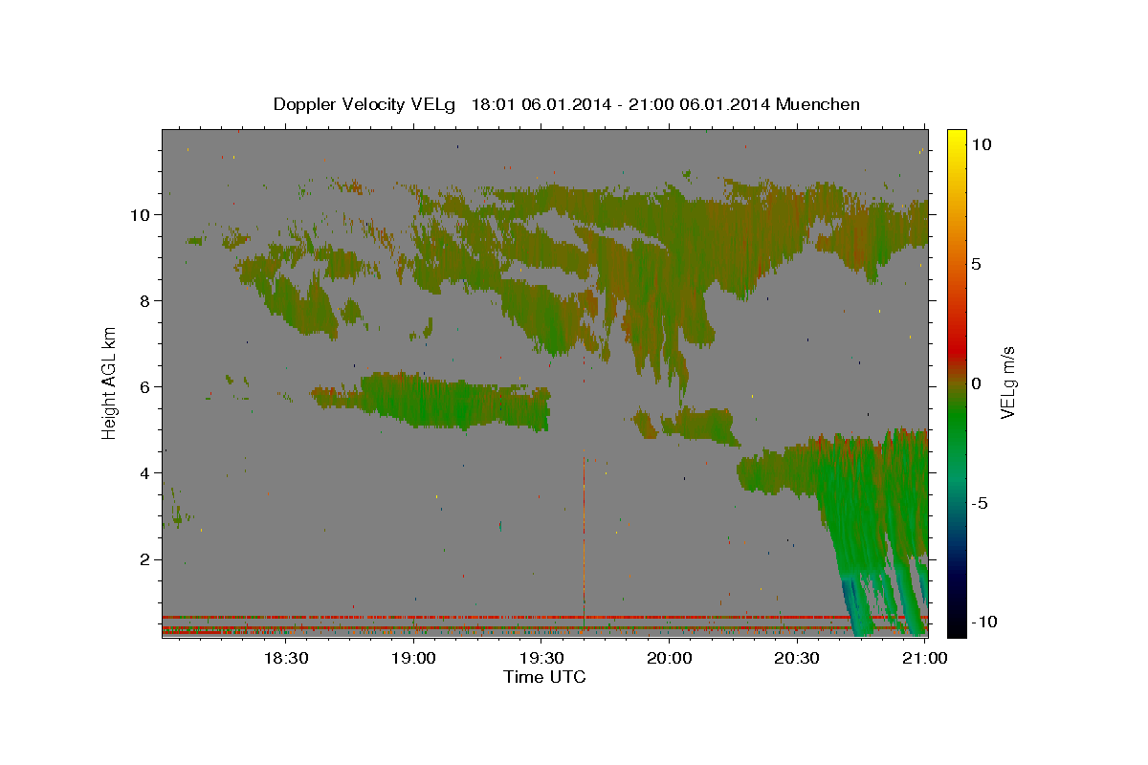Click the colorbar value 5 label
Screen dimensions: 1148x765
[975, 263]
